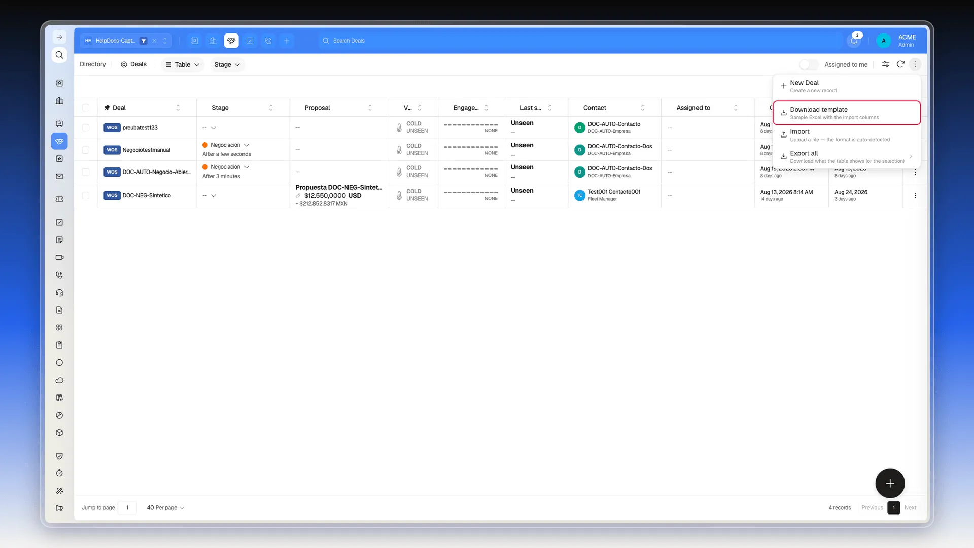Click the floating plus add button
974x548 pixels.
890,483
